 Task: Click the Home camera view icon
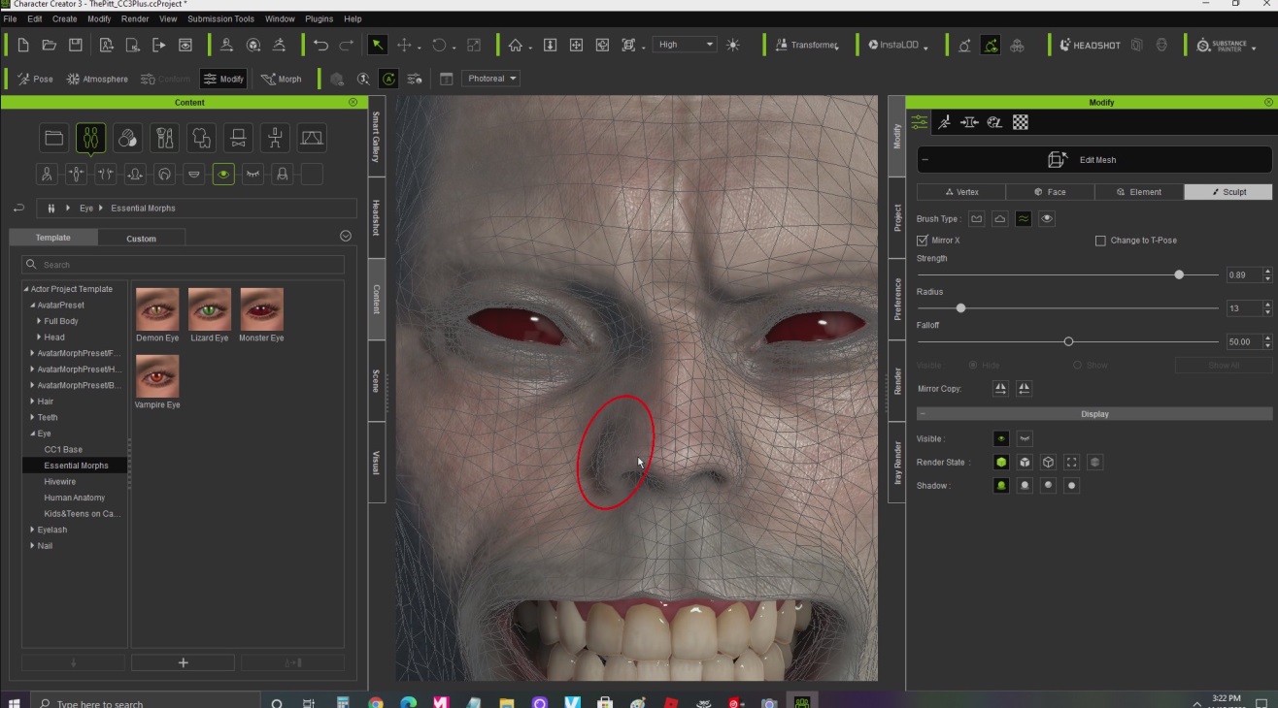coord(516,45)
